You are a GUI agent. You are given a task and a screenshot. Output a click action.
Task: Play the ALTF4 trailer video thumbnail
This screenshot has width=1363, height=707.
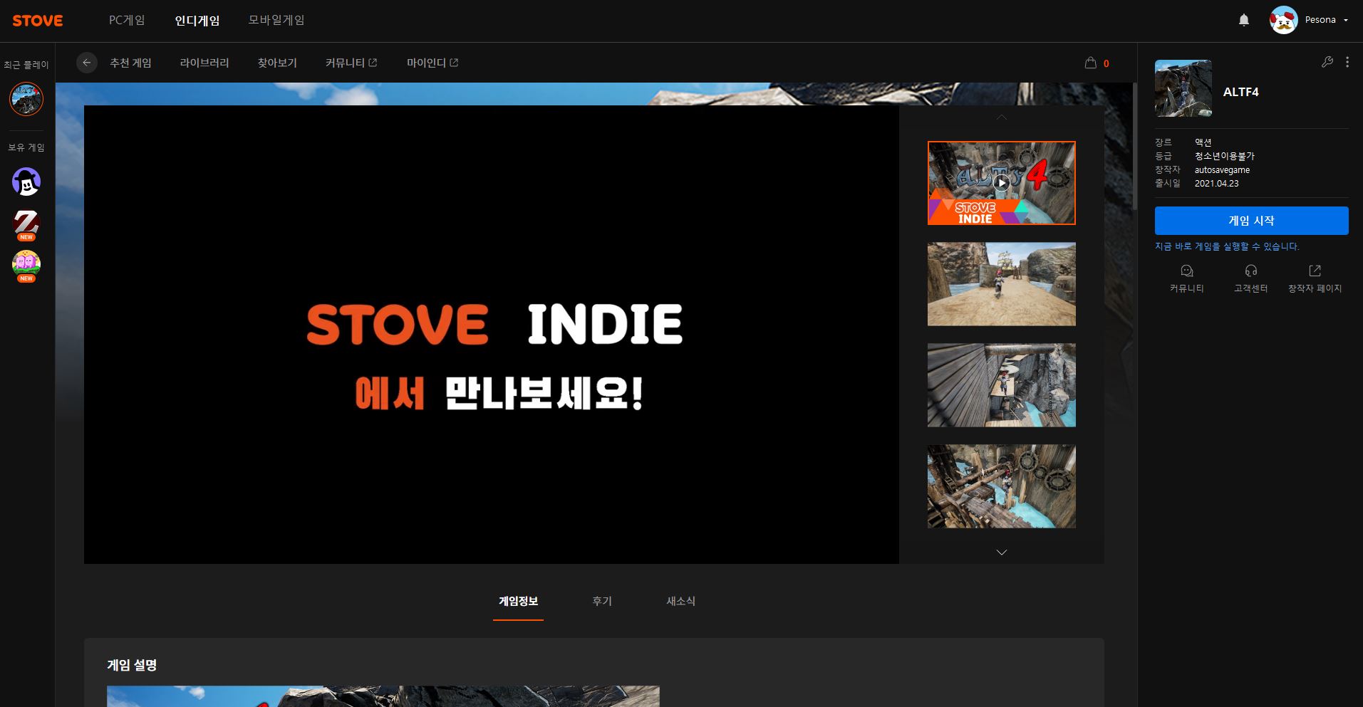pyautogui.click(x=1001, y=183)
